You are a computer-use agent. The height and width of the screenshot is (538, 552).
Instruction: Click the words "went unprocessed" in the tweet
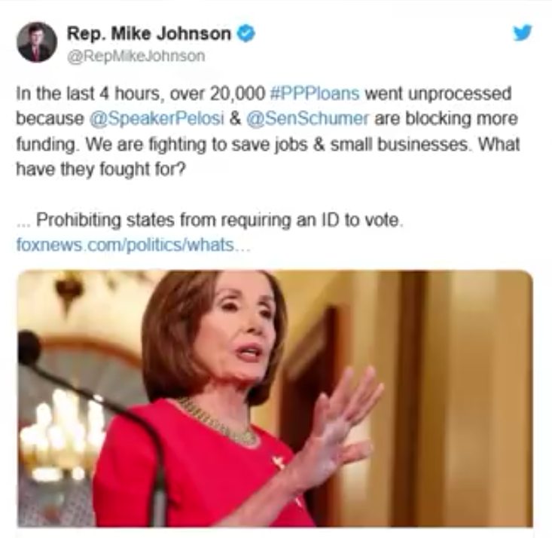[x=438, y=93]
